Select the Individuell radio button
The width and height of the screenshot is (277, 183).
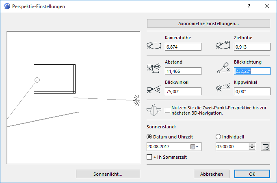tap(219, 136)
